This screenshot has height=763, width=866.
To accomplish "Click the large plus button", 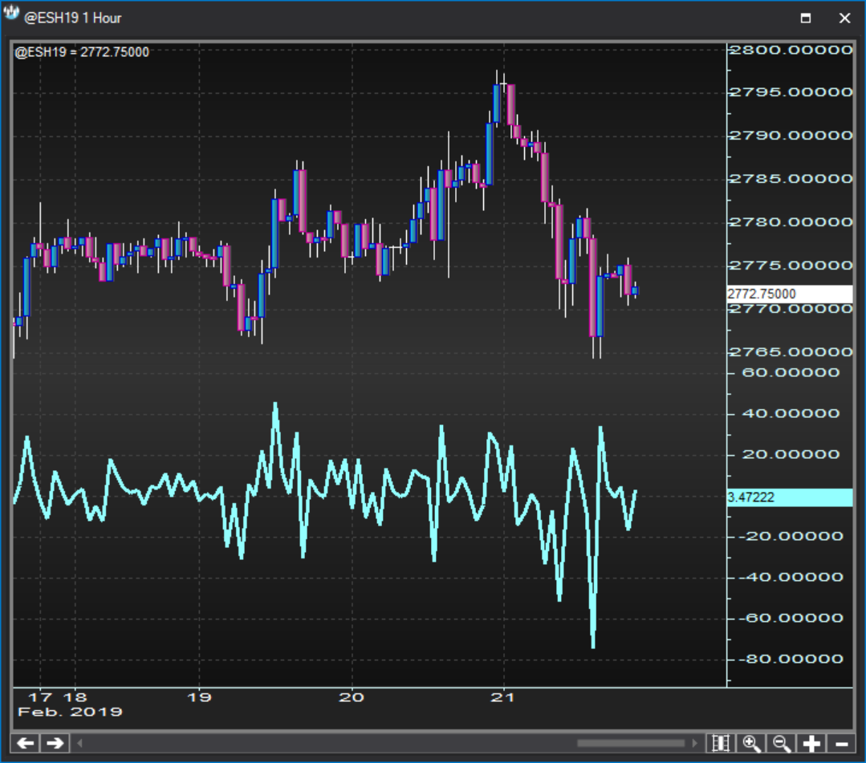I will tap(811, 743).
